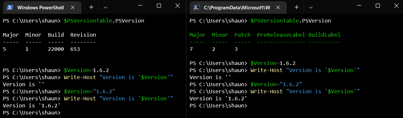This screenshot has height=118, width=403.
Task: Minimize the right PowerShell window
Action: point(359,5)
